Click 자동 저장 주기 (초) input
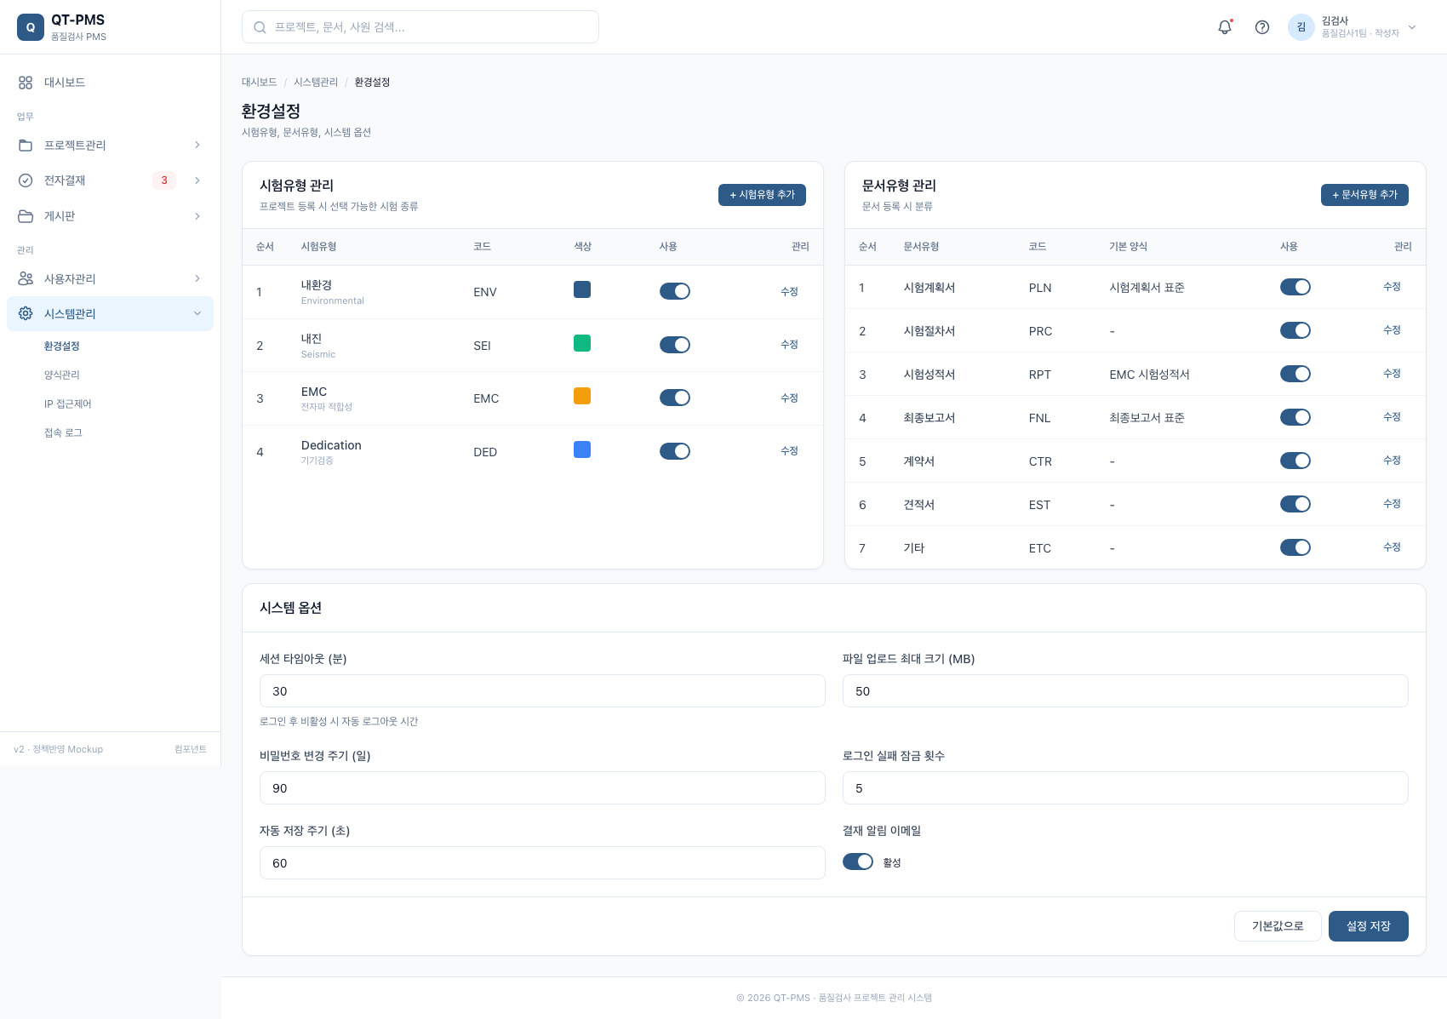Screen dimensions: 1447x1019 [x=542, y=863]
